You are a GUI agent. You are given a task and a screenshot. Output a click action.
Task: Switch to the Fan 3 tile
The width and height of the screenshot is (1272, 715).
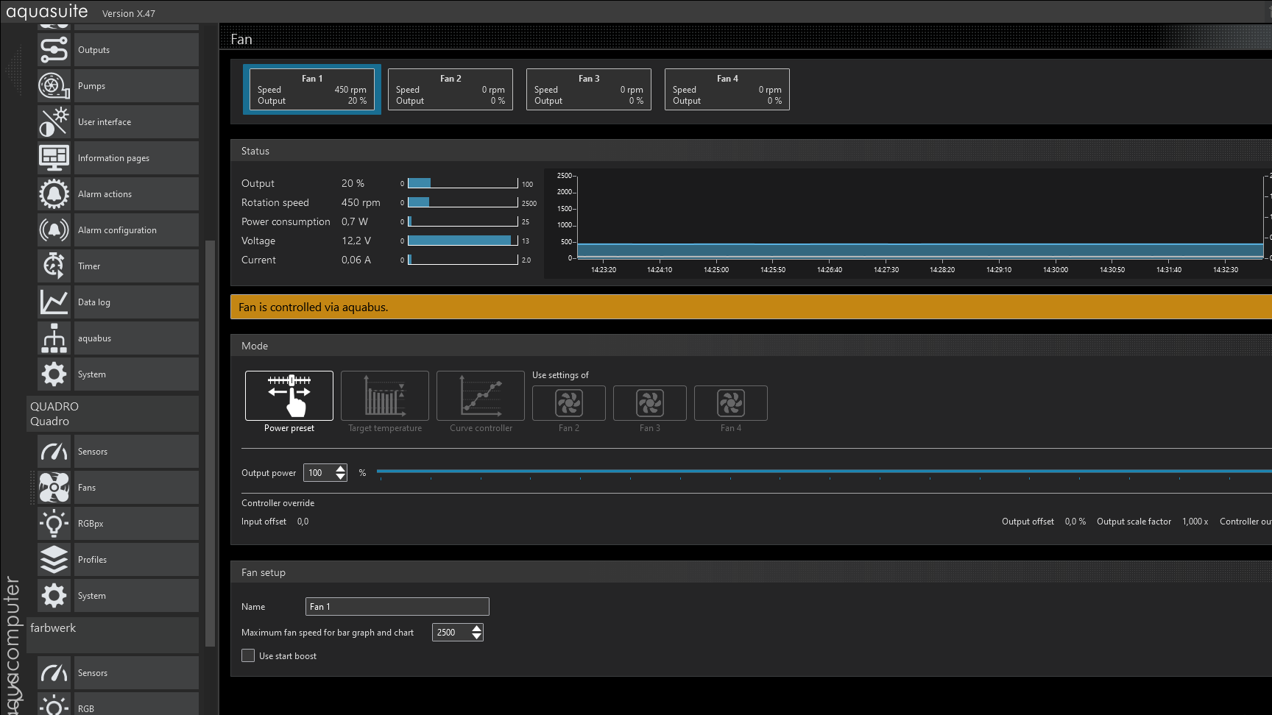tap(589, 90)
